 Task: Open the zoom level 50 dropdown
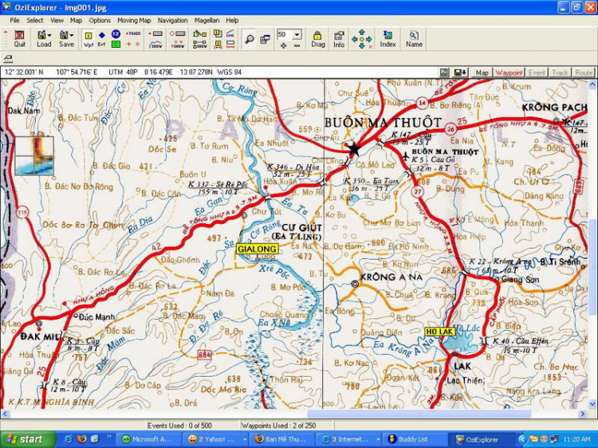(x=297, y=35)
